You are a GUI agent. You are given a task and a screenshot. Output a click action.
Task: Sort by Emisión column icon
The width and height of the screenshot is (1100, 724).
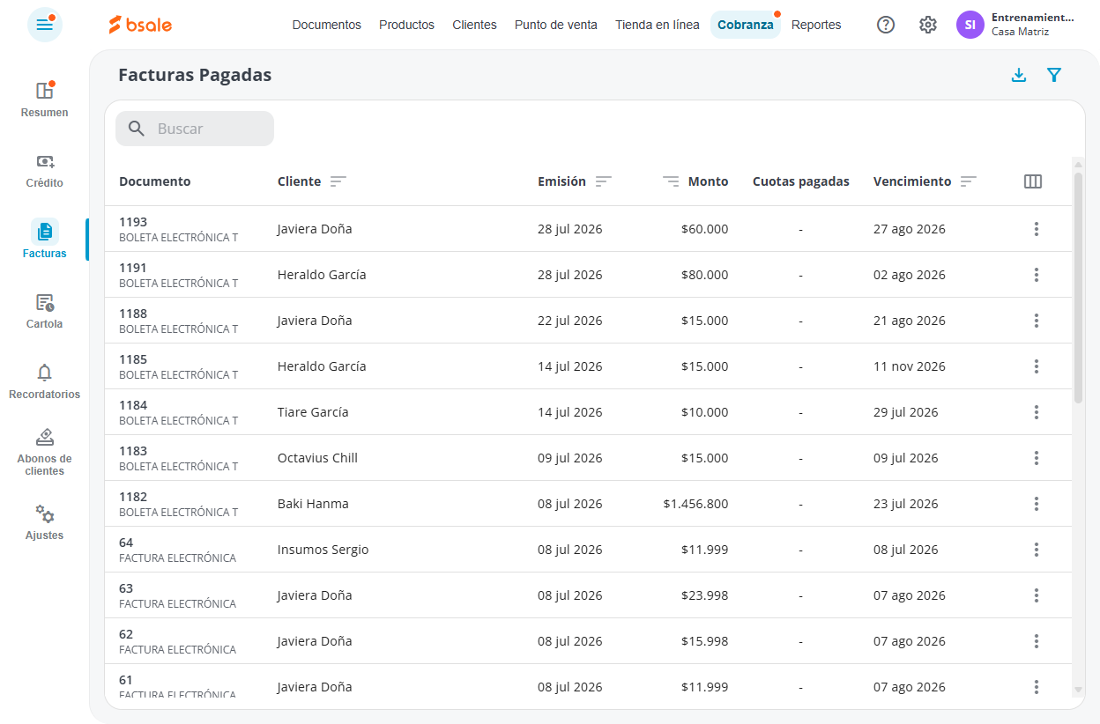click(x=603, y=181)
